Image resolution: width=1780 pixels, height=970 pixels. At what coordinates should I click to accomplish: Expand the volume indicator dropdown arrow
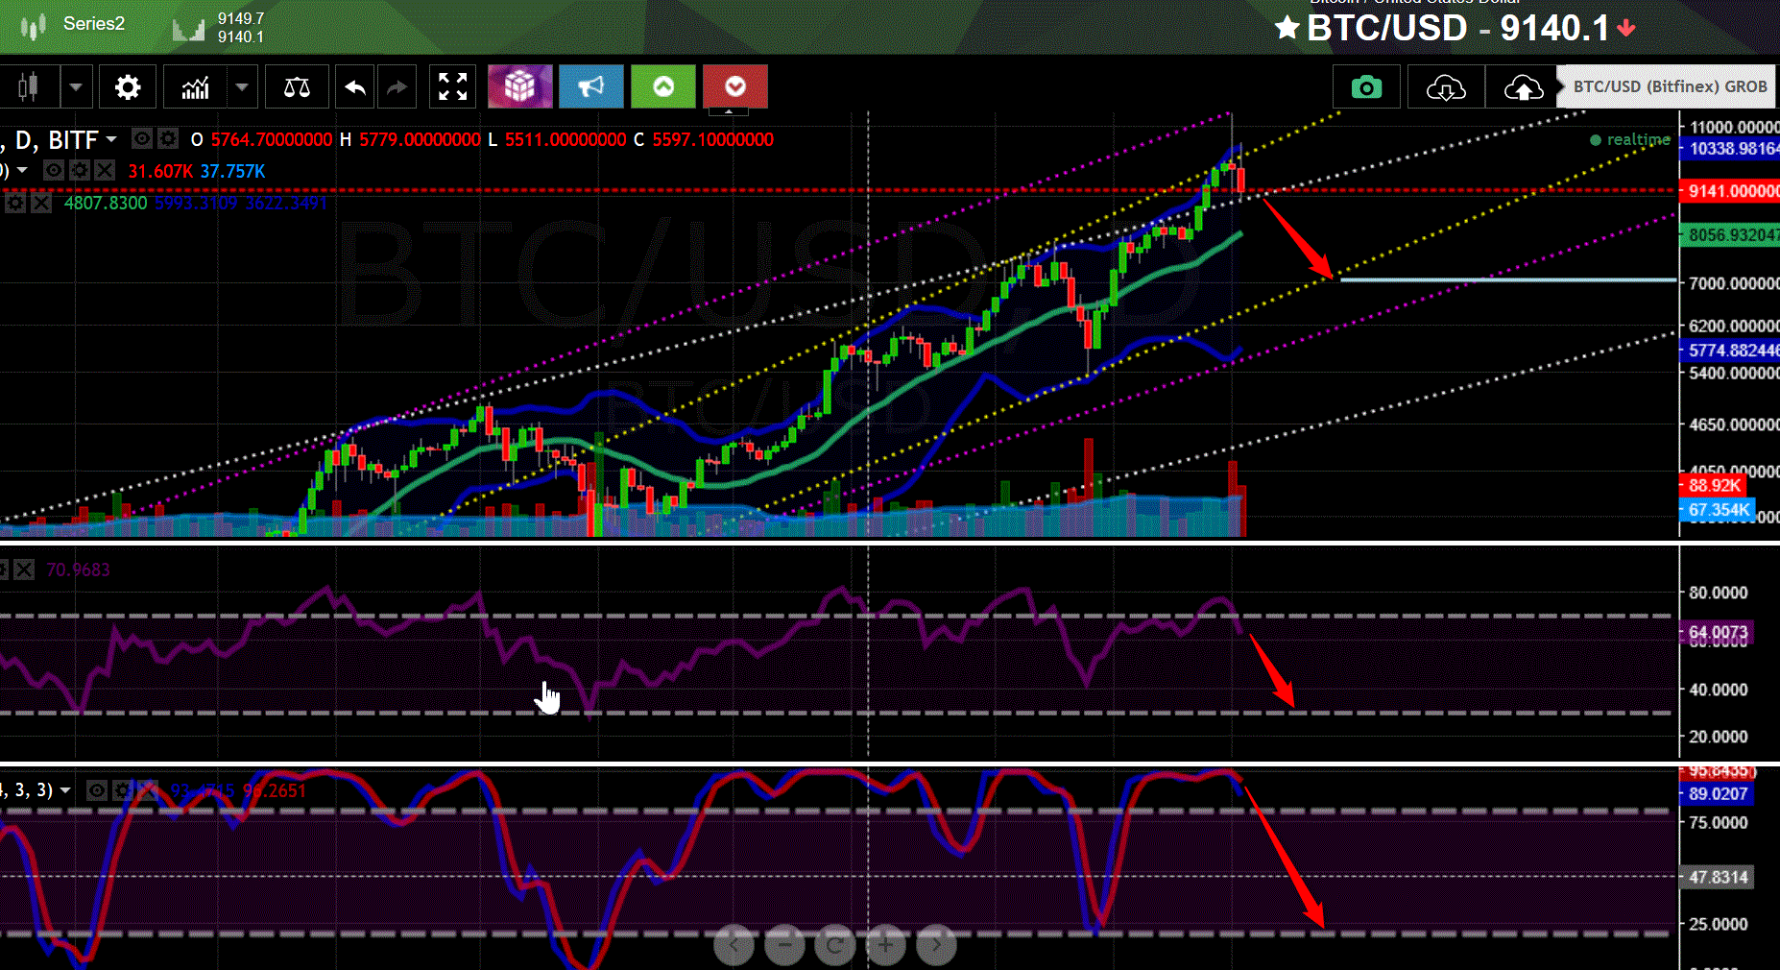point(21,171)
